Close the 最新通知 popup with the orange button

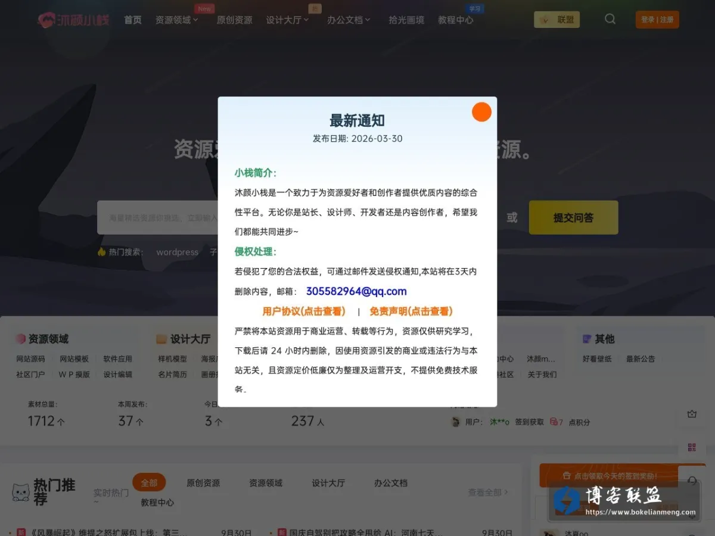481,112
